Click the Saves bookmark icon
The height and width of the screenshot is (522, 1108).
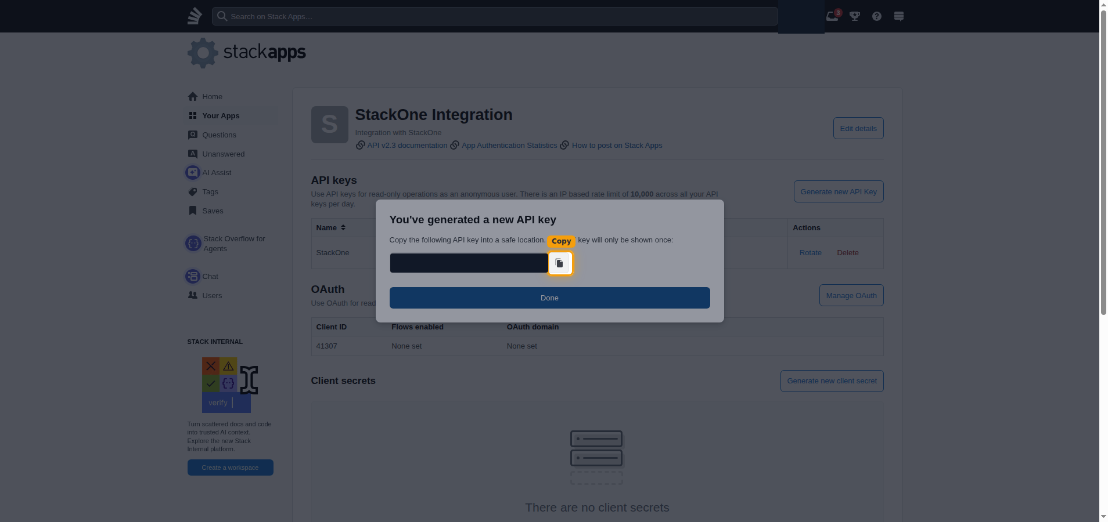[193, 211]
